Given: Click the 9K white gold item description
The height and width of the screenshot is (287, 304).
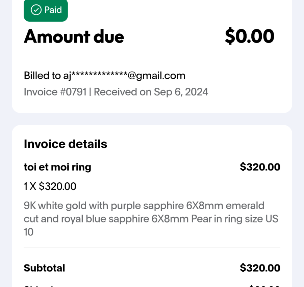Looking at the screenshot, I should pos(151,218).
